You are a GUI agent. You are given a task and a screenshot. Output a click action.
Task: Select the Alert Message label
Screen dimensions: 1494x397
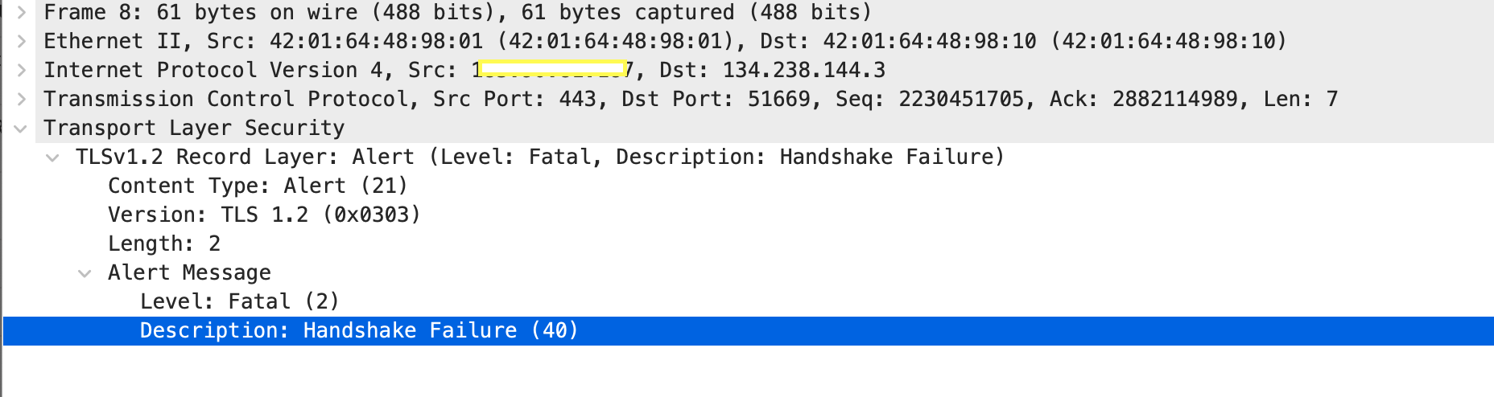189,272
